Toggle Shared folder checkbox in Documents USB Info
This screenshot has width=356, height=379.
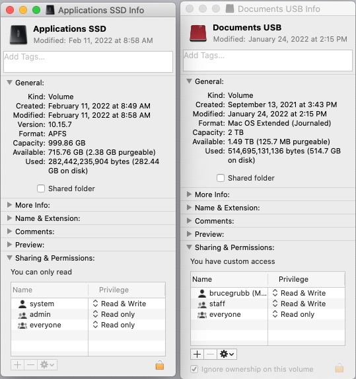point(221,178)
